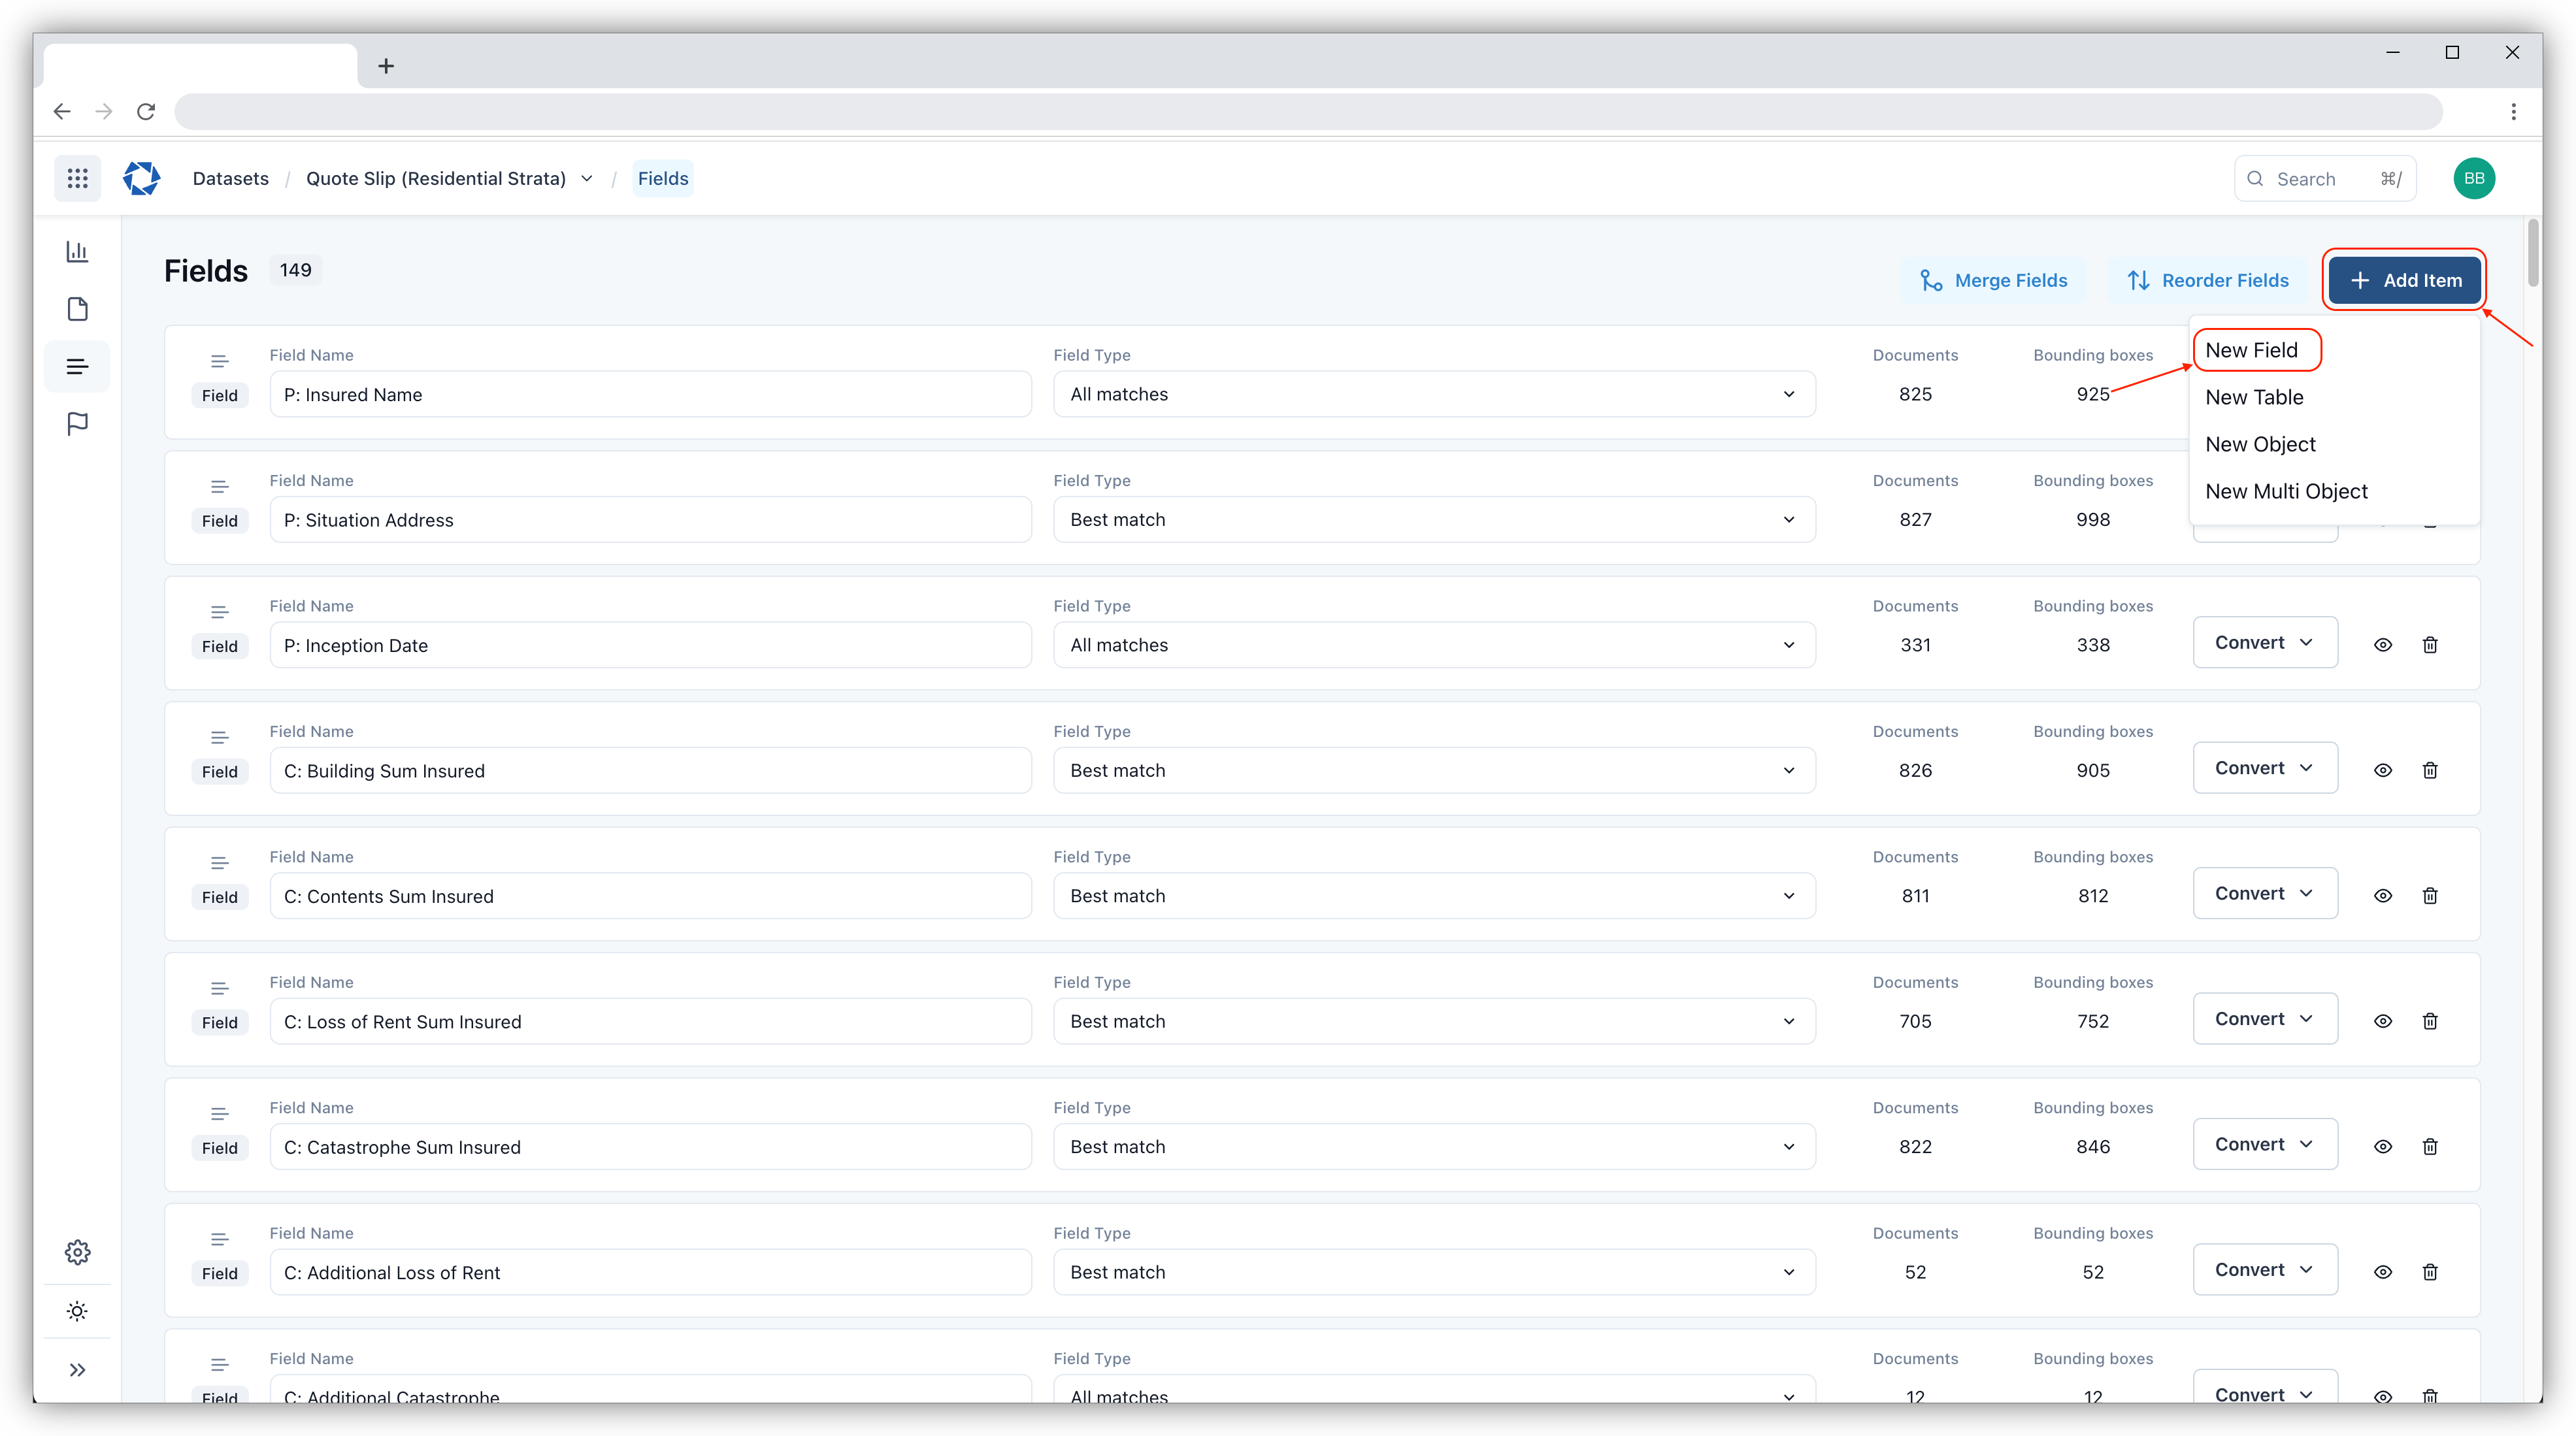Screen dimensions: 2576x1436
Task: Choose New Table from Add Item menu
Action: [x=2254, y=397]
